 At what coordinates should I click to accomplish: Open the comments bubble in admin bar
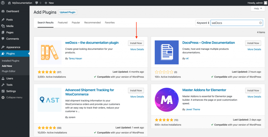pos(37,3)
